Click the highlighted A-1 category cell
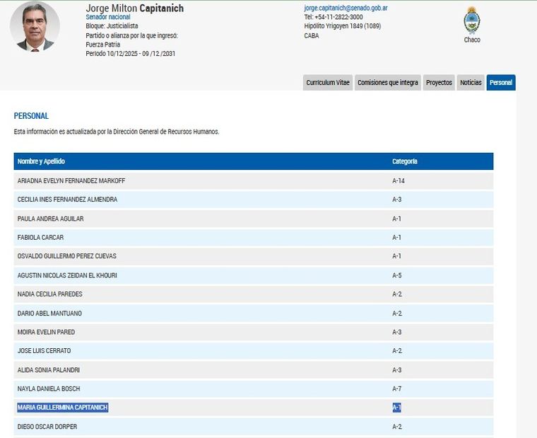The height and width of the screenshot is (438, 537). 397,408
